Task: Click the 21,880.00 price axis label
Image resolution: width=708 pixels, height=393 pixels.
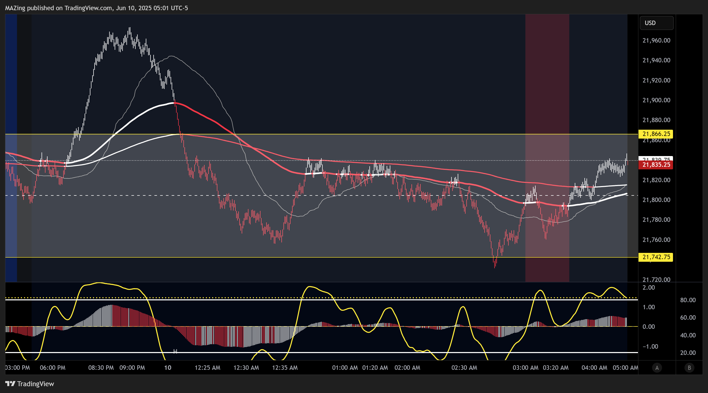Action: (656, 120)
